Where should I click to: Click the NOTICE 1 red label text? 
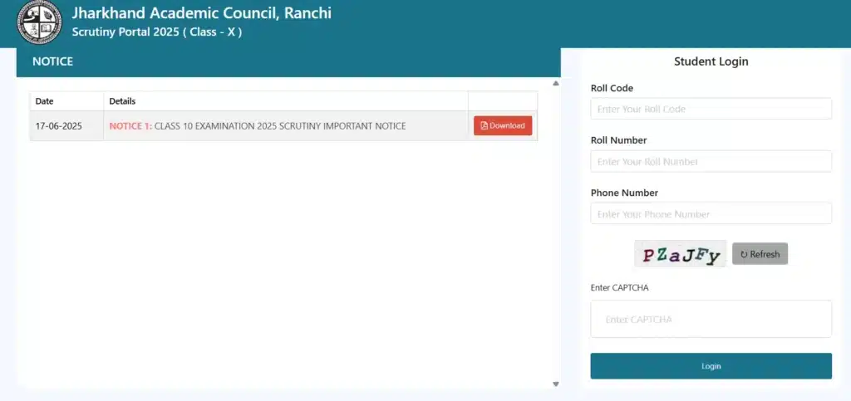point(130,126)
